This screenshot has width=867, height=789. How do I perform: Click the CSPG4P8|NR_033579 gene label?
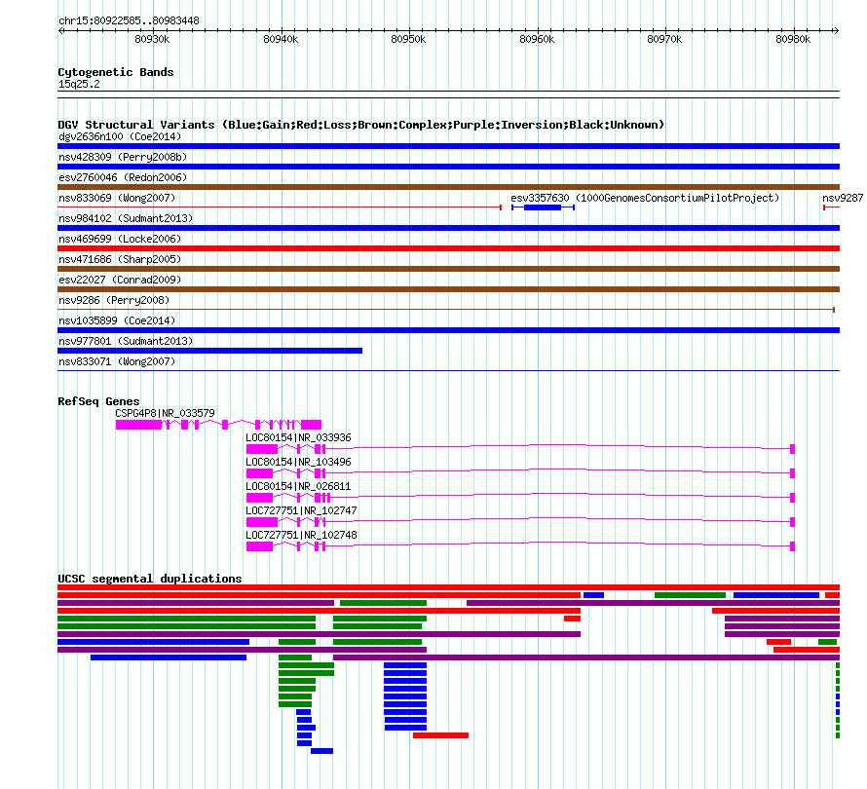165,413
